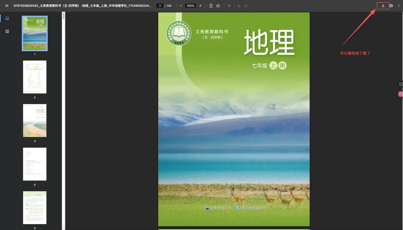Open page 1 thumbnail
The width and height of the screenshot is (403, 230).
point(35,34)
